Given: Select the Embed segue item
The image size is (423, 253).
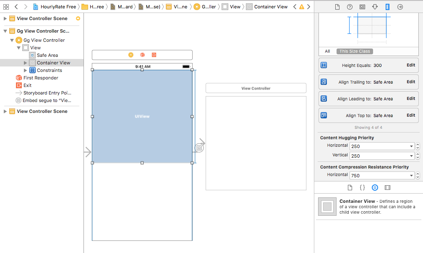Looking at the screenshot, I should pyautogui.click(x=47, y=100).
